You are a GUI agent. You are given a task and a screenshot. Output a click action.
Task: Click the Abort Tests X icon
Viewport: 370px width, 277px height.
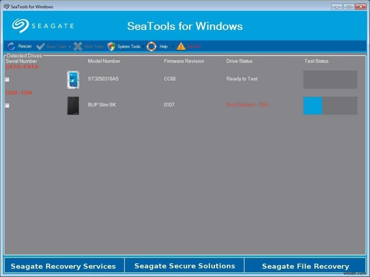tap(78, 47)
